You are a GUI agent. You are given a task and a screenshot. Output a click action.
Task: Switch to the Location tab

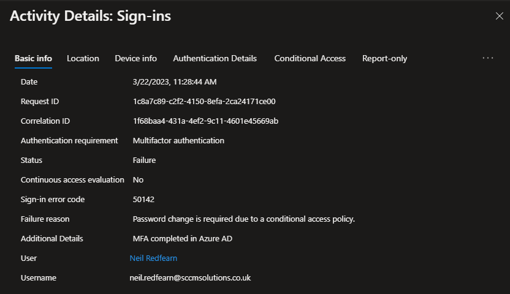pos(83,58)
